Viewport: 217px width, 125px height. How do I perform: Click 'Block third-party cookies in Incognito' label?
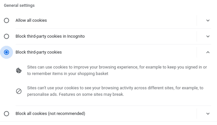pos(50,36)
